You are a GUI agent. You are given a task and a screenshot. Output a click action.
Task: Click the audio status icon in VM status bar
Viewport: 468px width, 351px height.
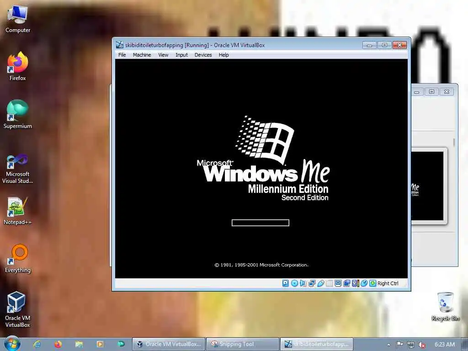pos(303,283)
